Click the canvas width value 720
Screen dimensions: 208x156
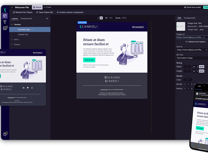point(110,18)
